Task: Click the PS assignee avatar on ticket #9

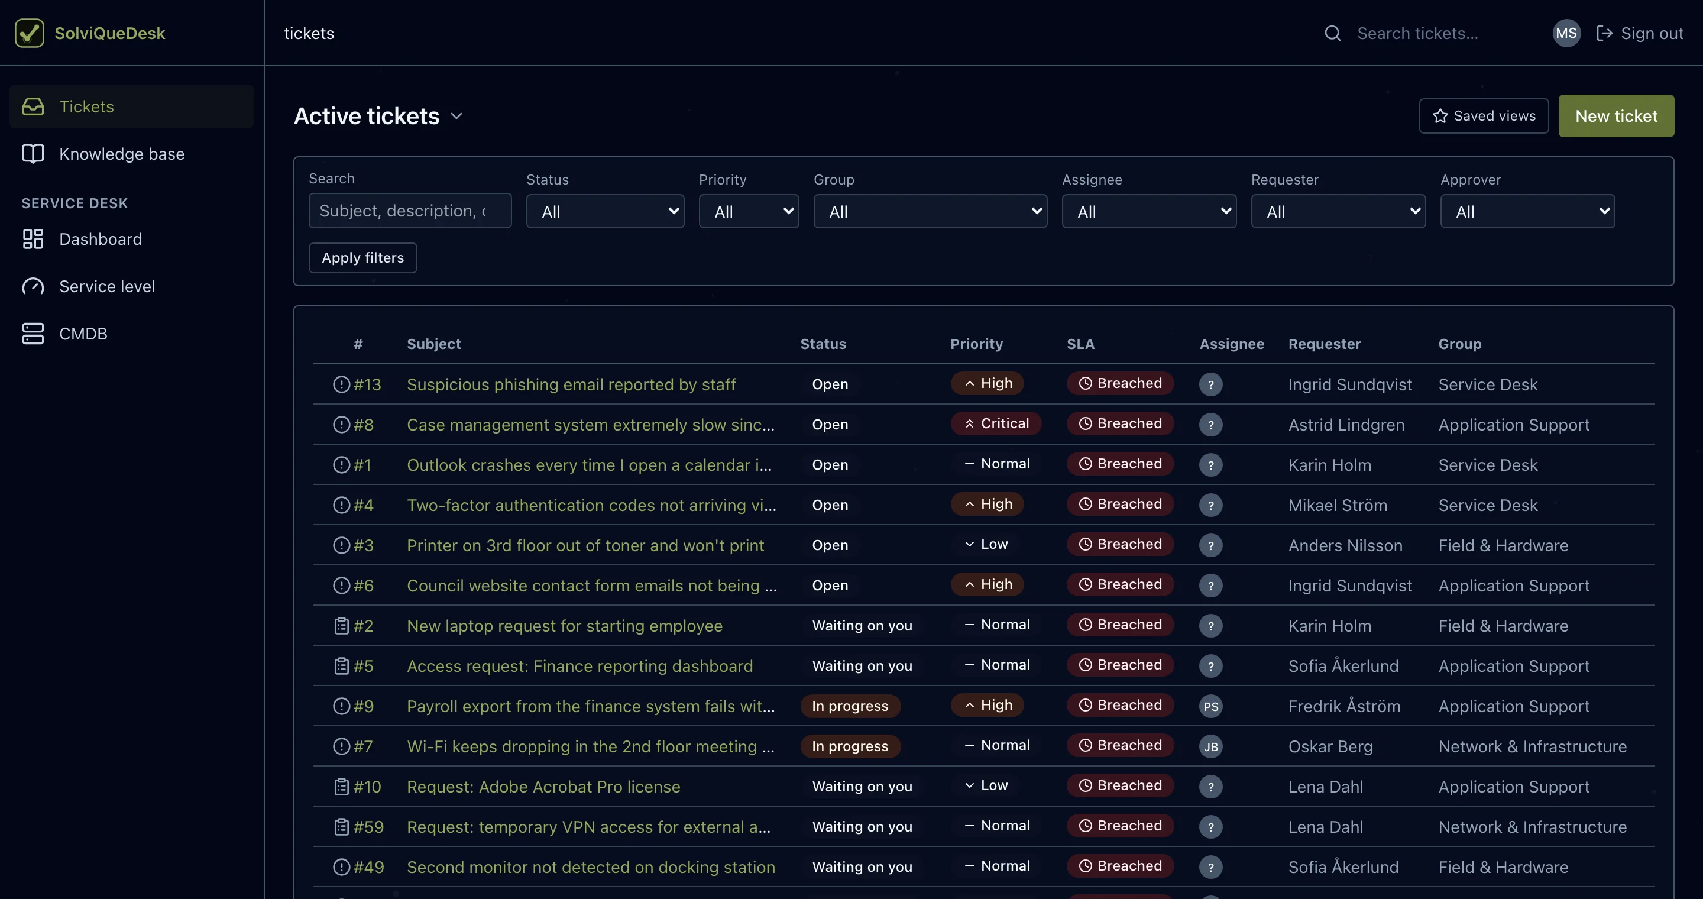Action: (1210, 706)
